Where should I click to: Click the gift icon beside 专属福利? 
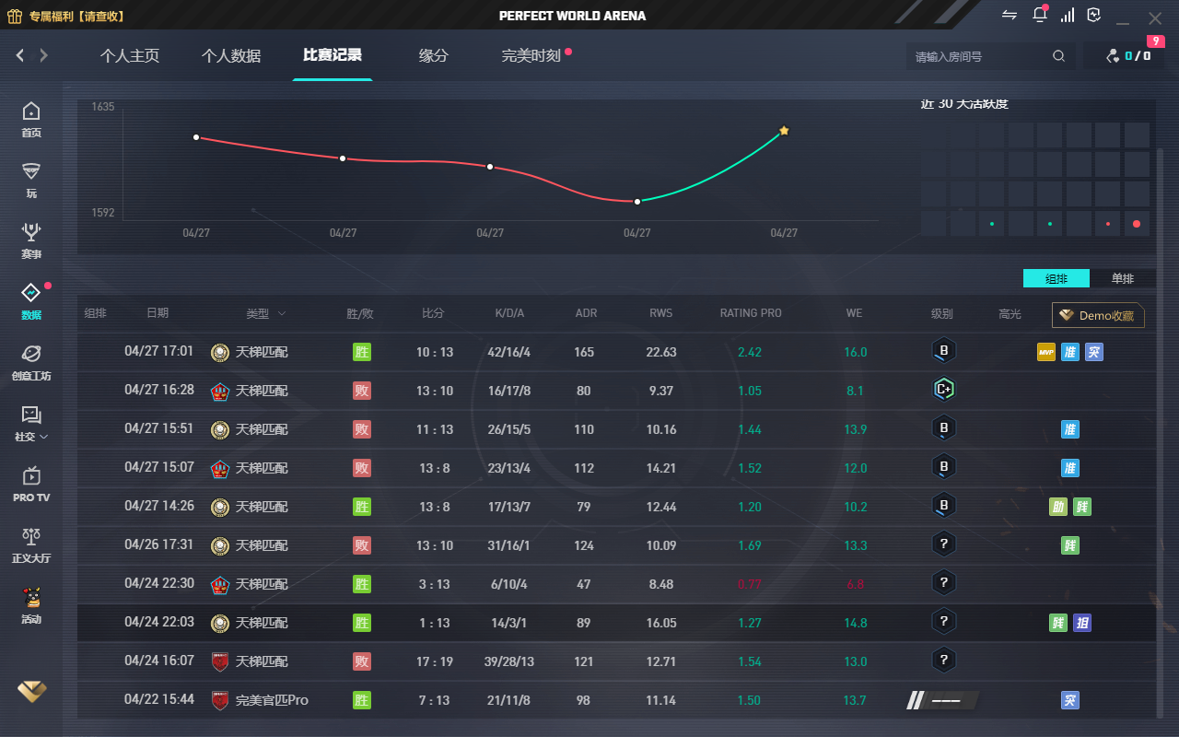[15, 16]
